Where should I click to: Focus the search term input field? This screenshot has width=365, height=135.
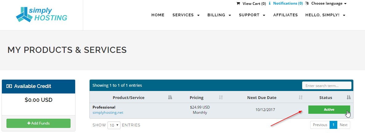tap(326, 85)
